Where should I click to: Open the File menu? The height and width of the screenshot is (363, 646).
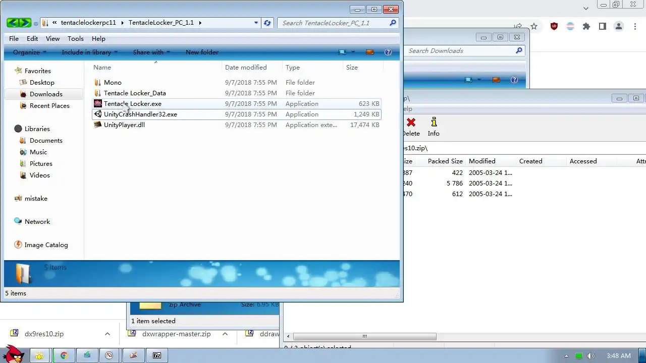(14, 38)
